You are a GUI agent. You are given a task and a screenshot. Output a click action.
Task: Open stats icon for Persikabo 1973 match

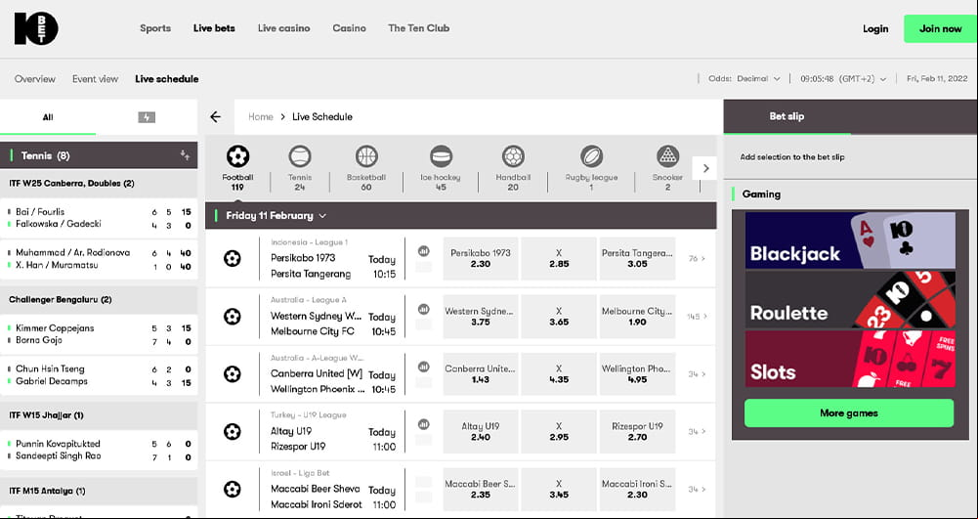coord(423,251)
